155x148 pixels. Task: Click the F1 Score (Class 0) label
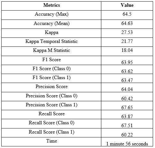[51, 69]
